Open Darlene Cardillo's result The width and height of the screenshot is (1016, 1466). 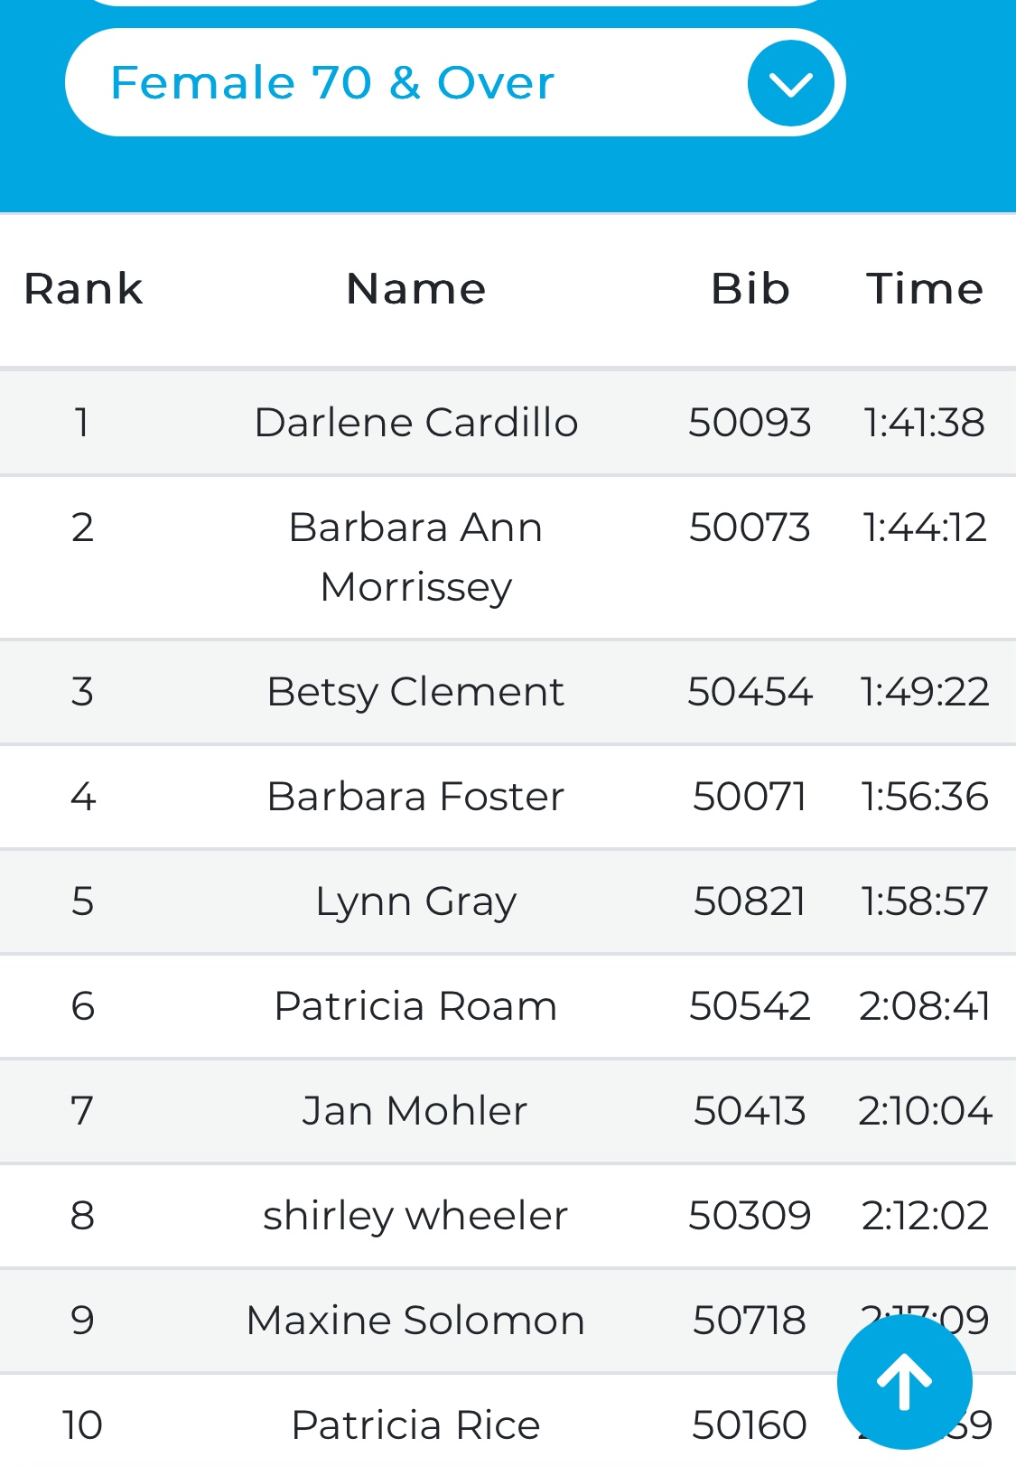(x=416, y=423)
